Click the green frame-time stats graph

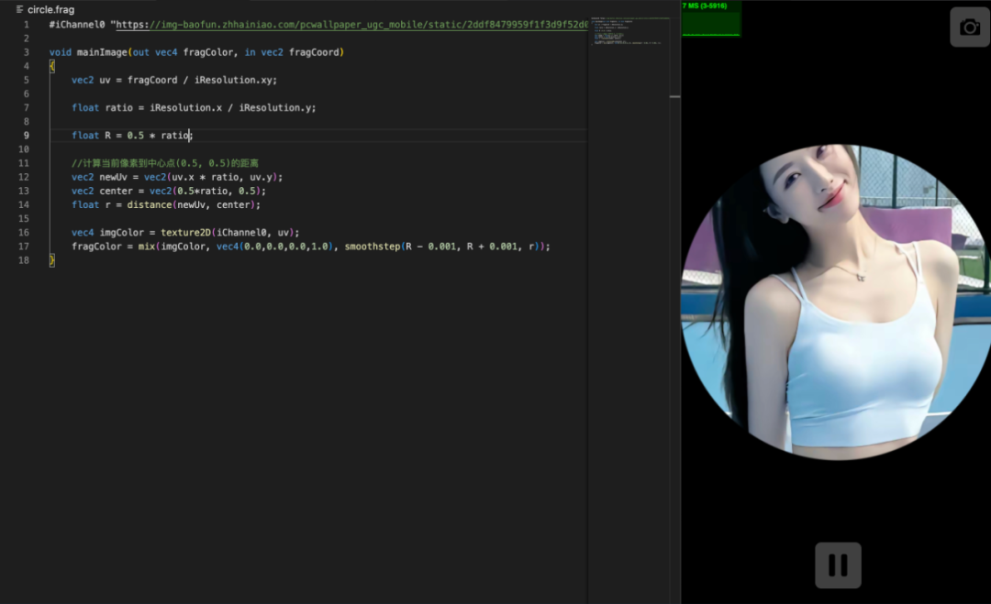pyautogui.click(x=711, y=20)
